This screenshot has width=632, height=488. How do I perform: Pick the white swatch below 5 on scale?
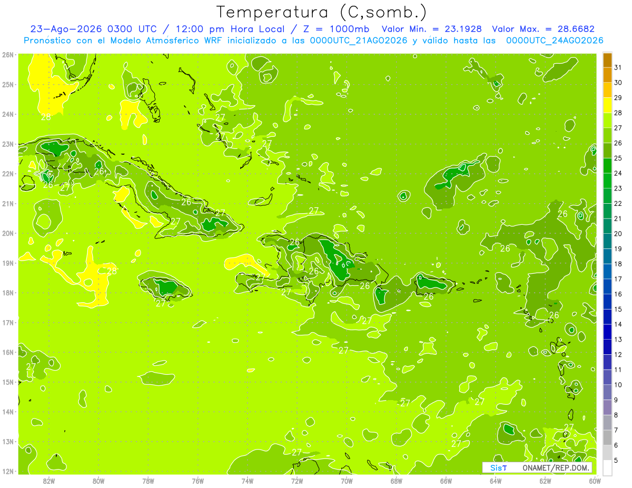[x=607, y=467]
